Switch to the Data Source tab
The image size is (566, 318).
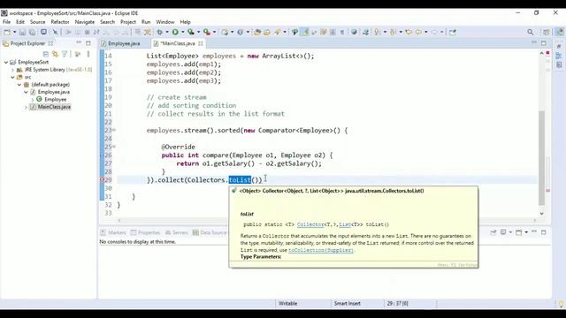(210, 232)
